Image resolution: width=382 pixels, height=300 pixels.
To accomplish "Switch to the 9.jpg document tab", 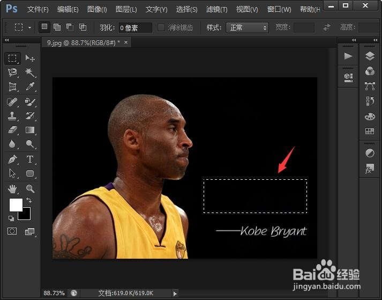I will [84, 42].
